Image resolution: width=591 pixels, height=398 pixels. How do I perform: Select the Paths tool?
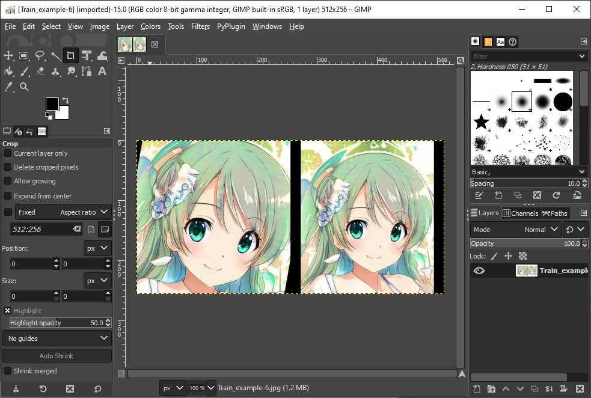point(87,71)
